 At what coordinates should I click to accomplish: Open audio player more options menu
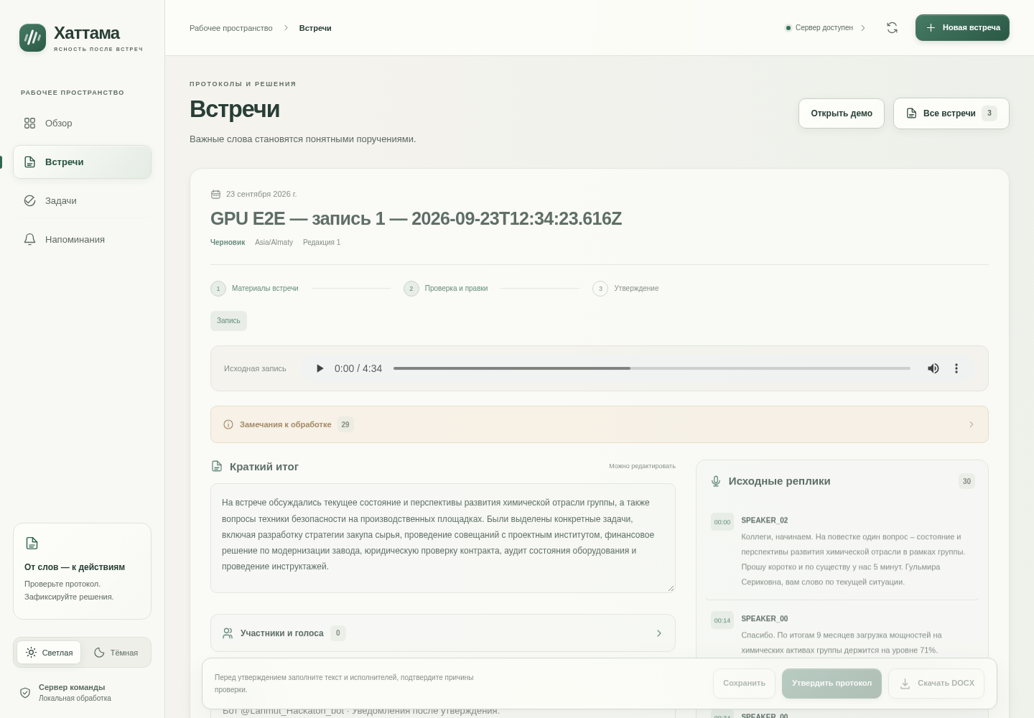[956, 368]
